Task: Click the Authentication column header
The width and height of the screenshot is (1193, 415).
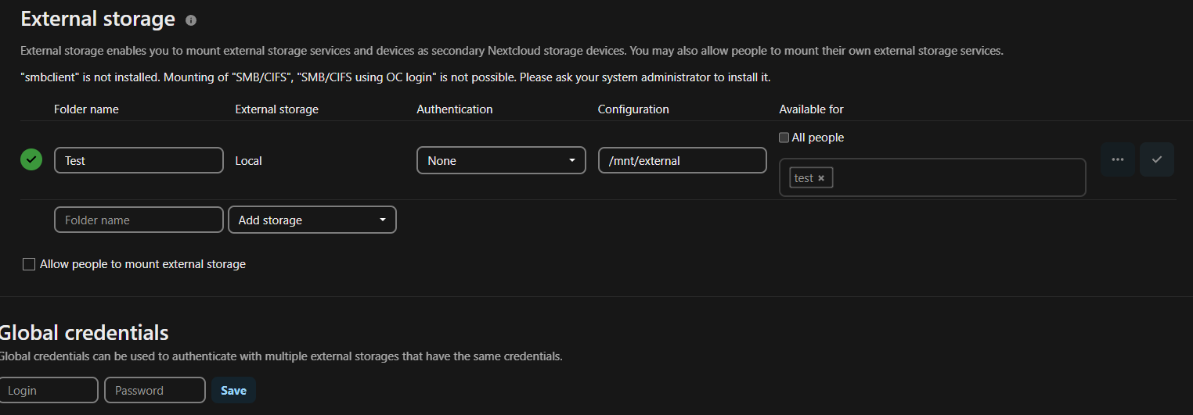Action: tap(454, 109)
